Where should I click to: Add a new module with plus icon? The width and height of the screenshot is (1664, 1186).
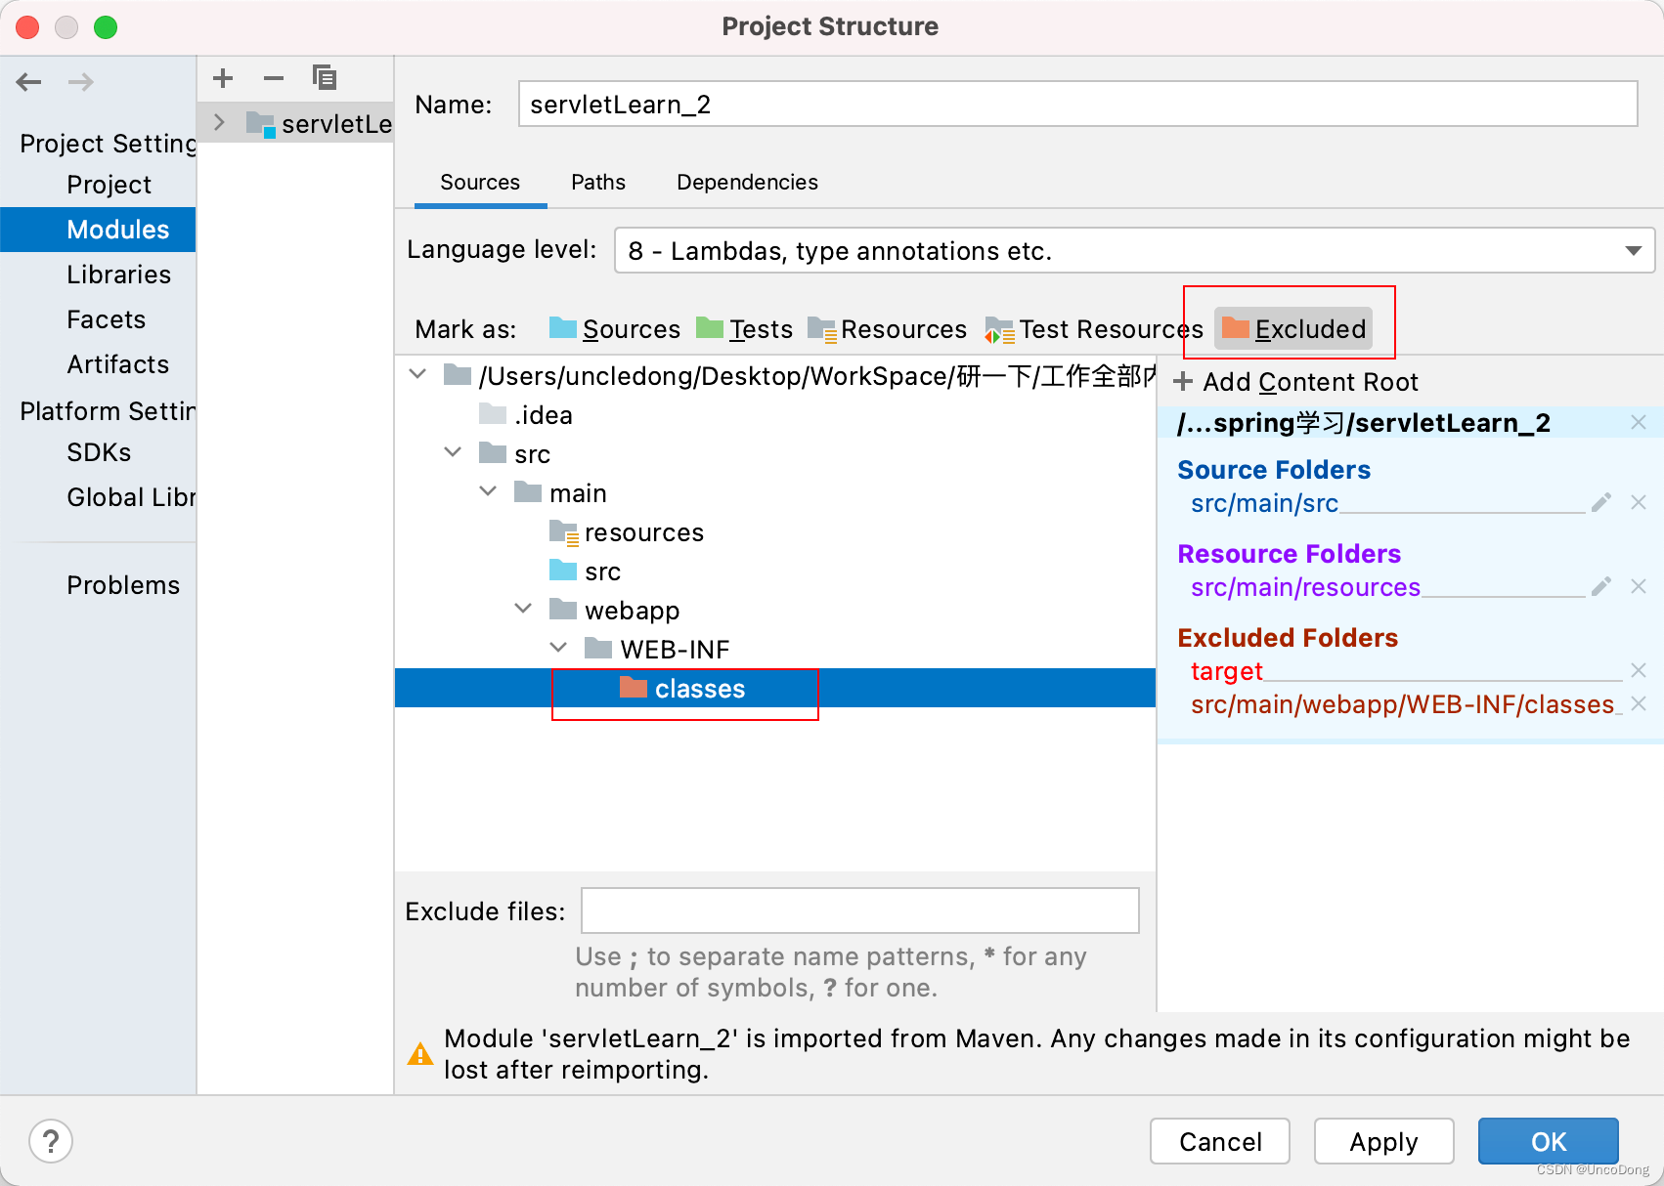tap(223, 78)
